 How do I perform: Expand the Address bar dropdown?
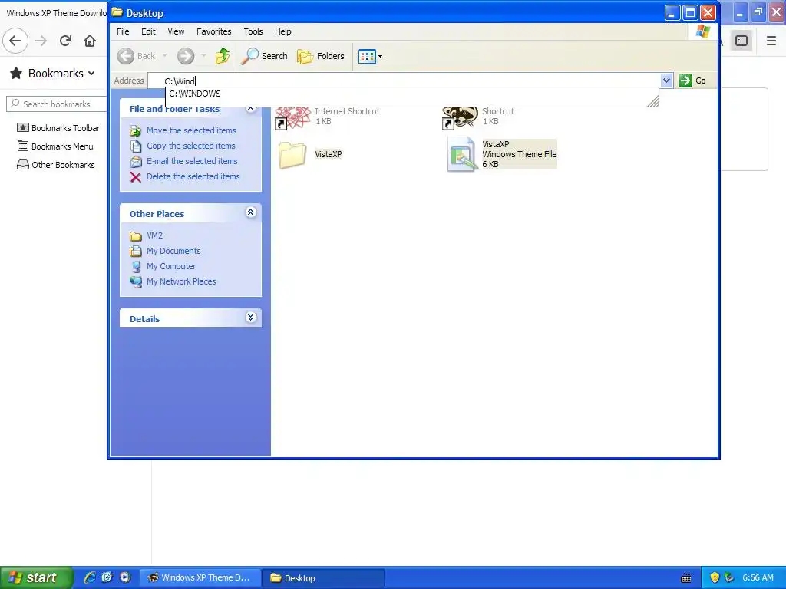pos(666,80)
